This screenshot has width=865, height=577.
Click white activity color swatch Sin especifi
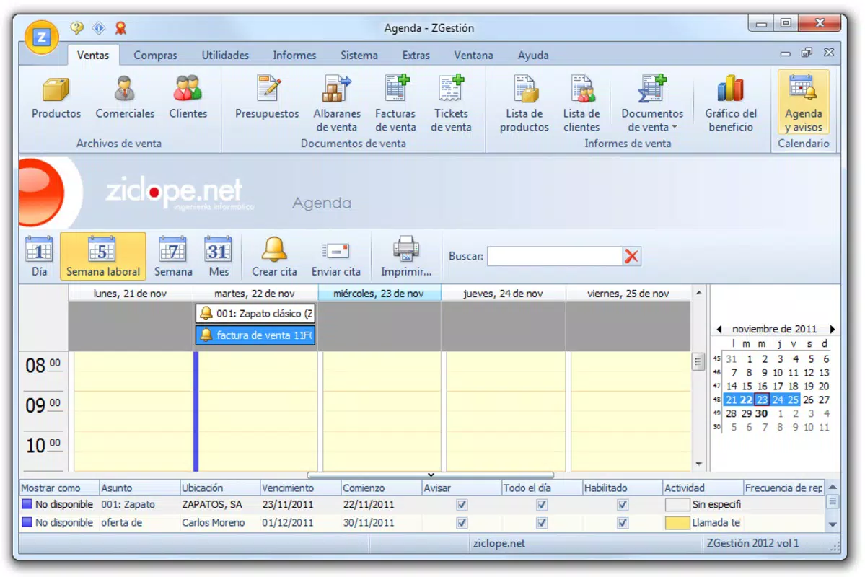677,504
